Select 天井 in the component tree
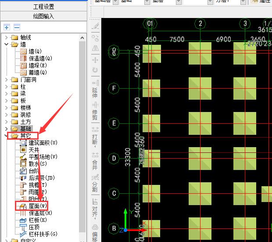The image size is (272, 242). pyautogui.click(x=29, y=150)
